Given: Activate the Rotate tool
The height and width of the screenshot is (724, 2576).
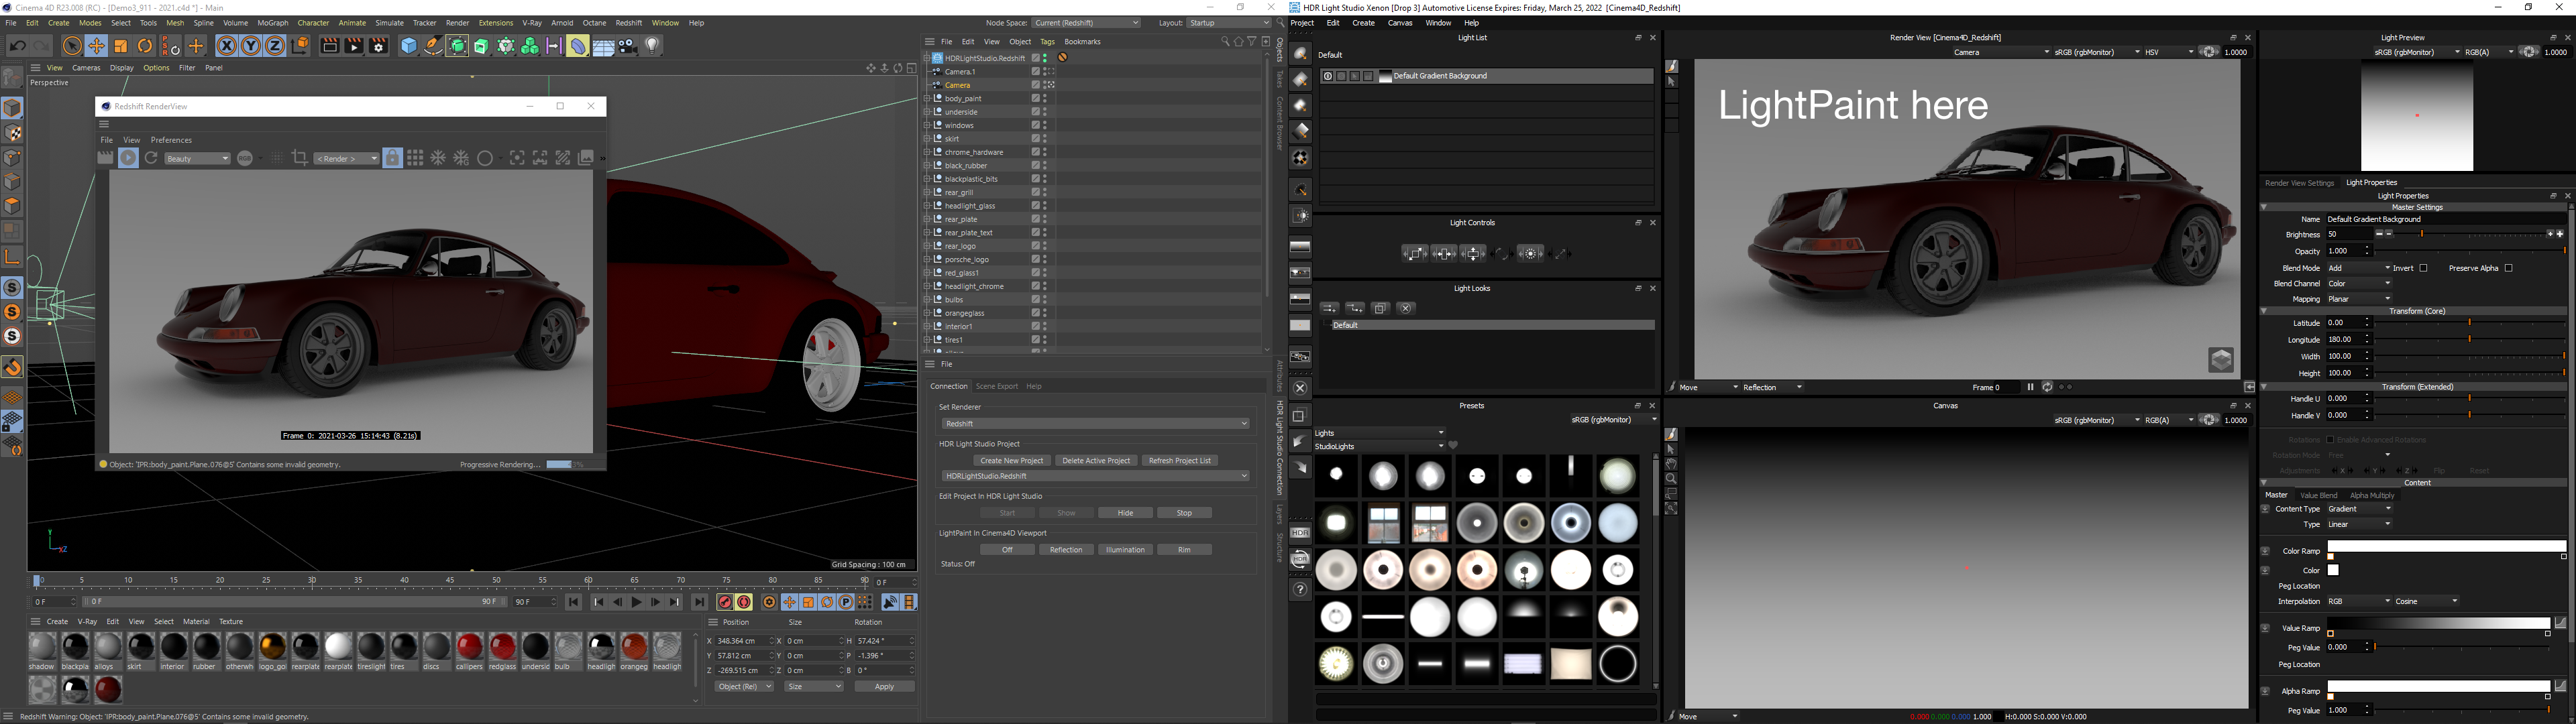Looking at the screenshot, I should 145,46.
